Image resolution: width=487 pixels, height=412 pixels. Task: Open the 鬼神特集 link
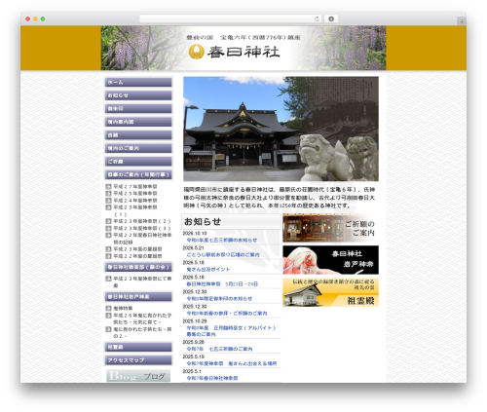[x=123, y=308]
